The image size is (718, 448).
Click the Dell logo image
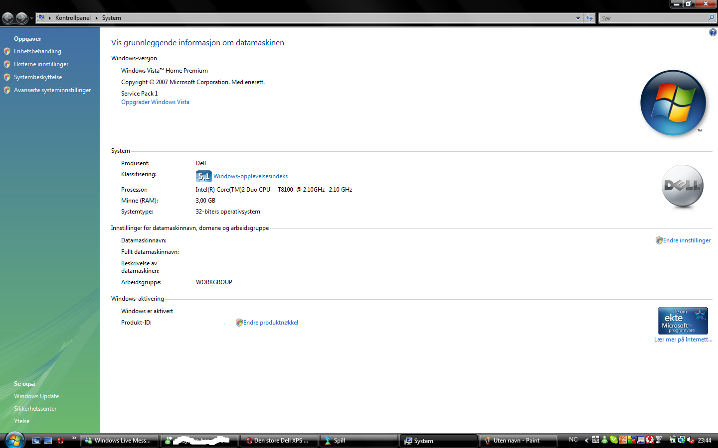683,186
